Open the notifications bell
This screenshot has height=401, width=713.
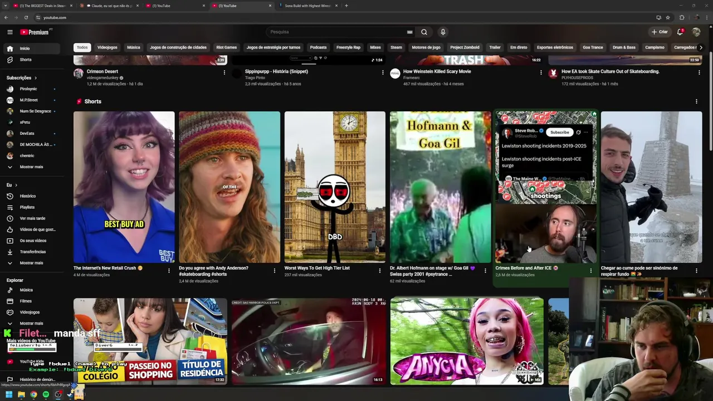point(680,32)
